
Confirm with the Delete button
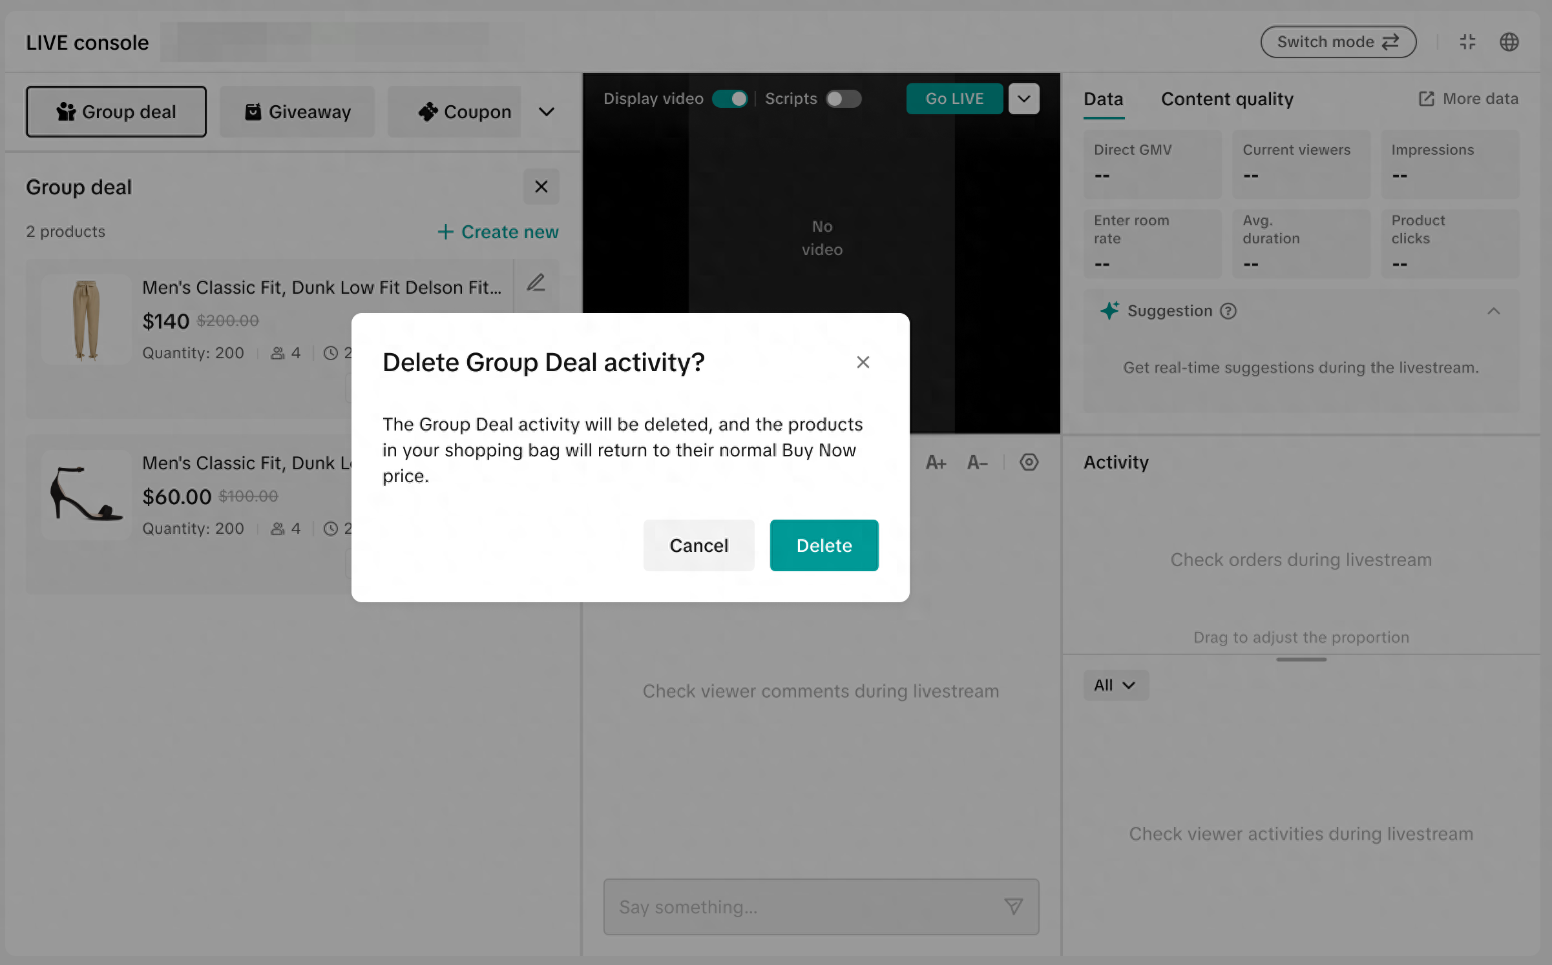(824, 545)
